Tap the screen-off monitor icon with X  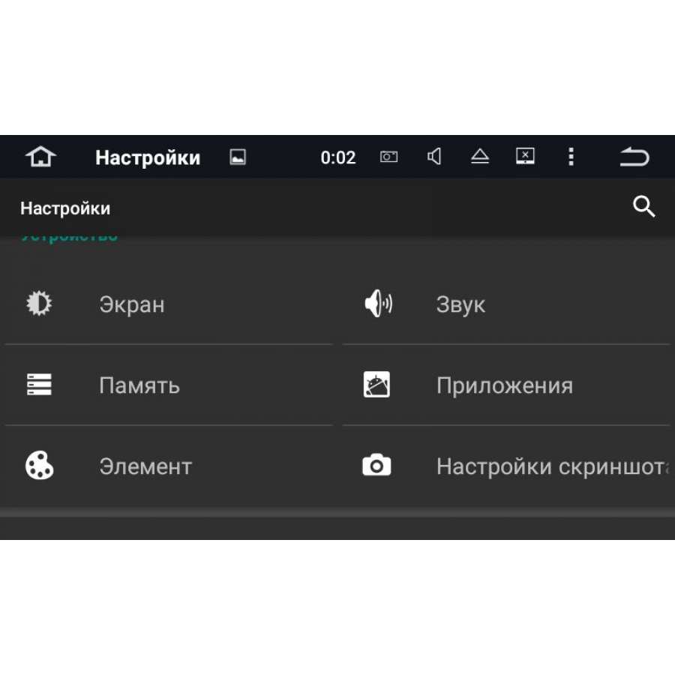click(525, 156)
